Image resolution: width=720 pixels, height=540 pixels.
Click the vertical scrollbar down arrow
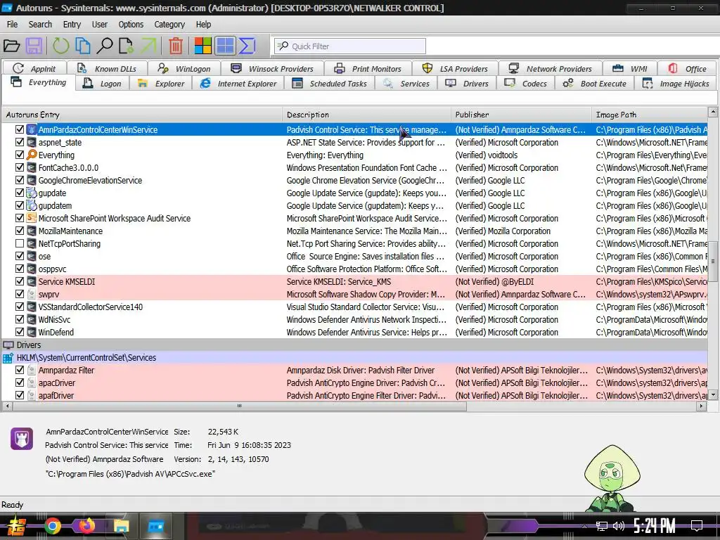click(713, 394)
